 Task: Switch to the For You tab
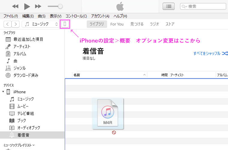(x=117, y=24)
